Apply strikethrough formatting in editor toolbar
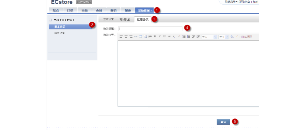 (x=169, y=37)
